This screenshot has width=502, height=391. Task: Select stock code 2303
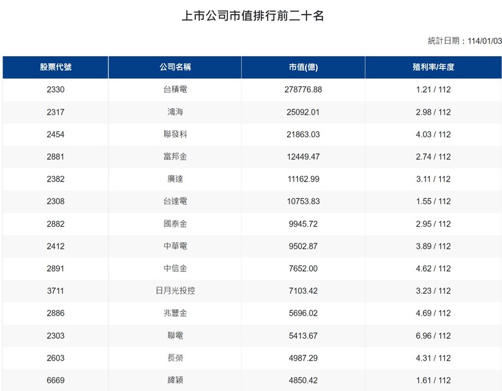click(55, 336)
